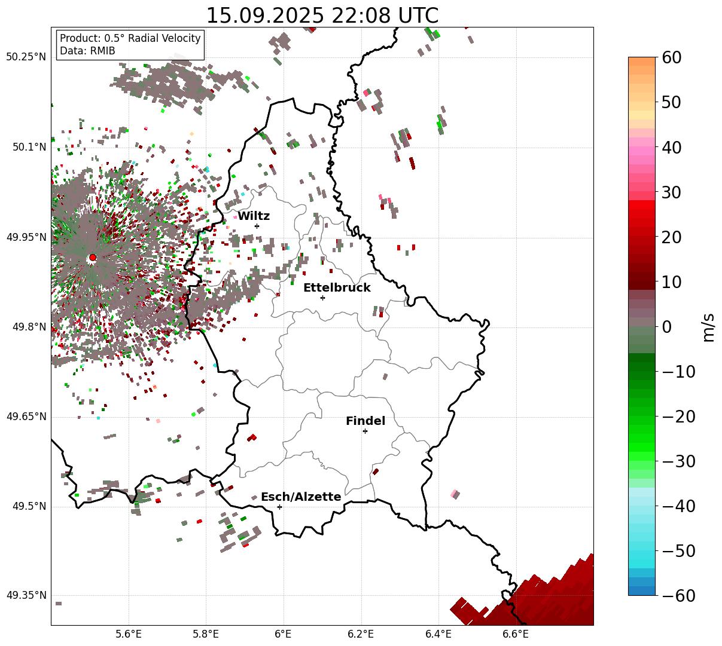This screenshot has width=722, height=646.
Task: Click the 6.6°E longitude label
Action: [x=516, y=635]
